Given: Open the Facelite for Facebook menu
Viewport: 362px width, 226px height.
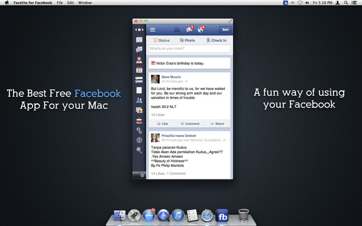Looking at the screenshot, I should 33,3.
